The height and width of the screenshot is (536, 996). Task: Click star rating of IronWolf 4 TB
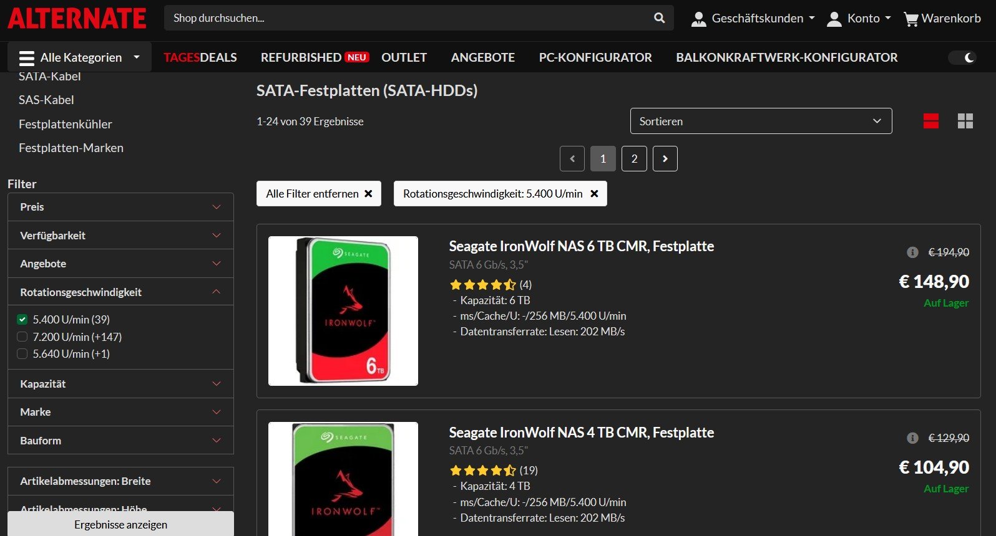[483, 471]
